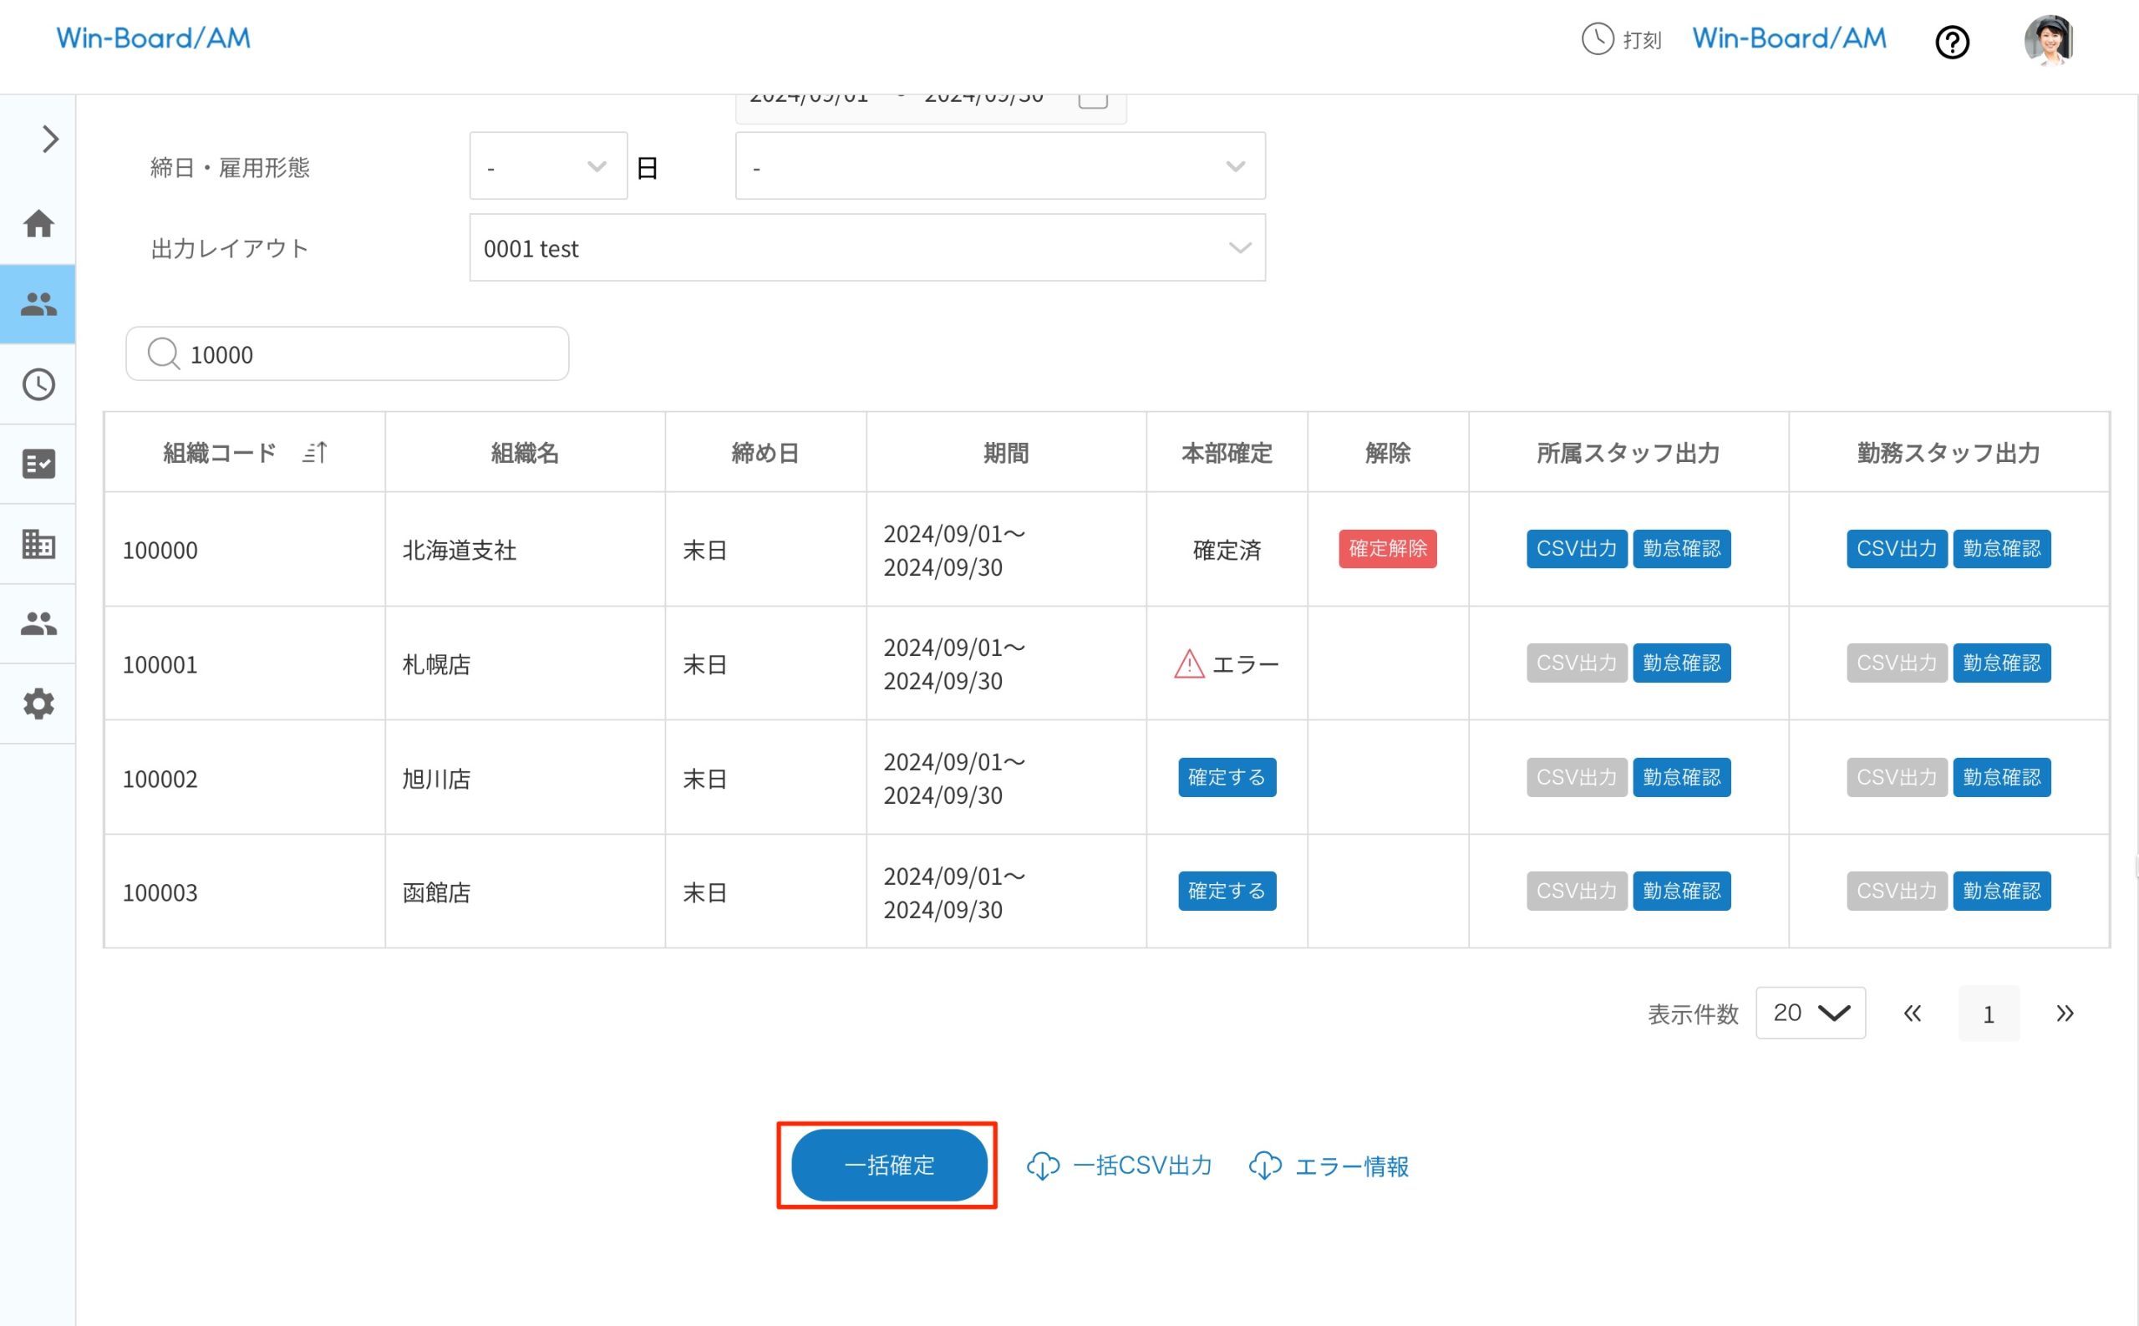This screenshot has width=2139, height=1326.
Task: Open the home icon in sidebar
Action: tap(38, 224)
